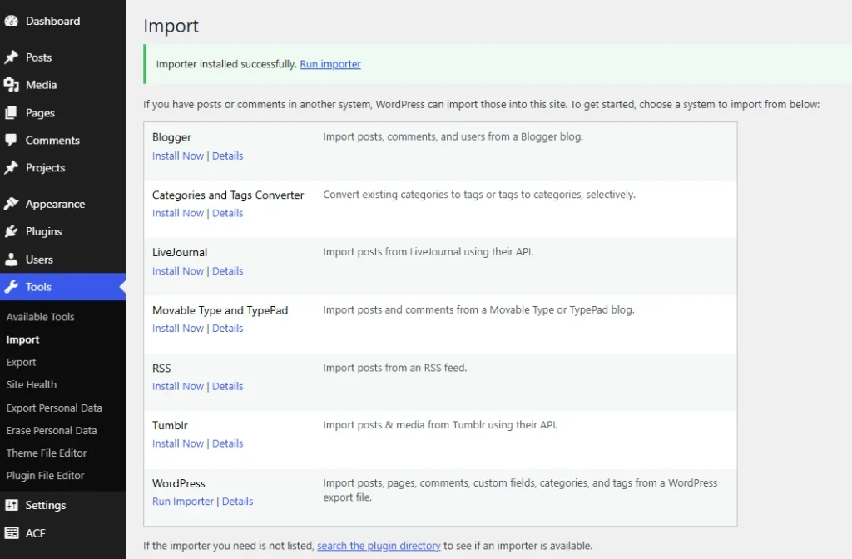Click the Tools wrench icon

point(11,287)
